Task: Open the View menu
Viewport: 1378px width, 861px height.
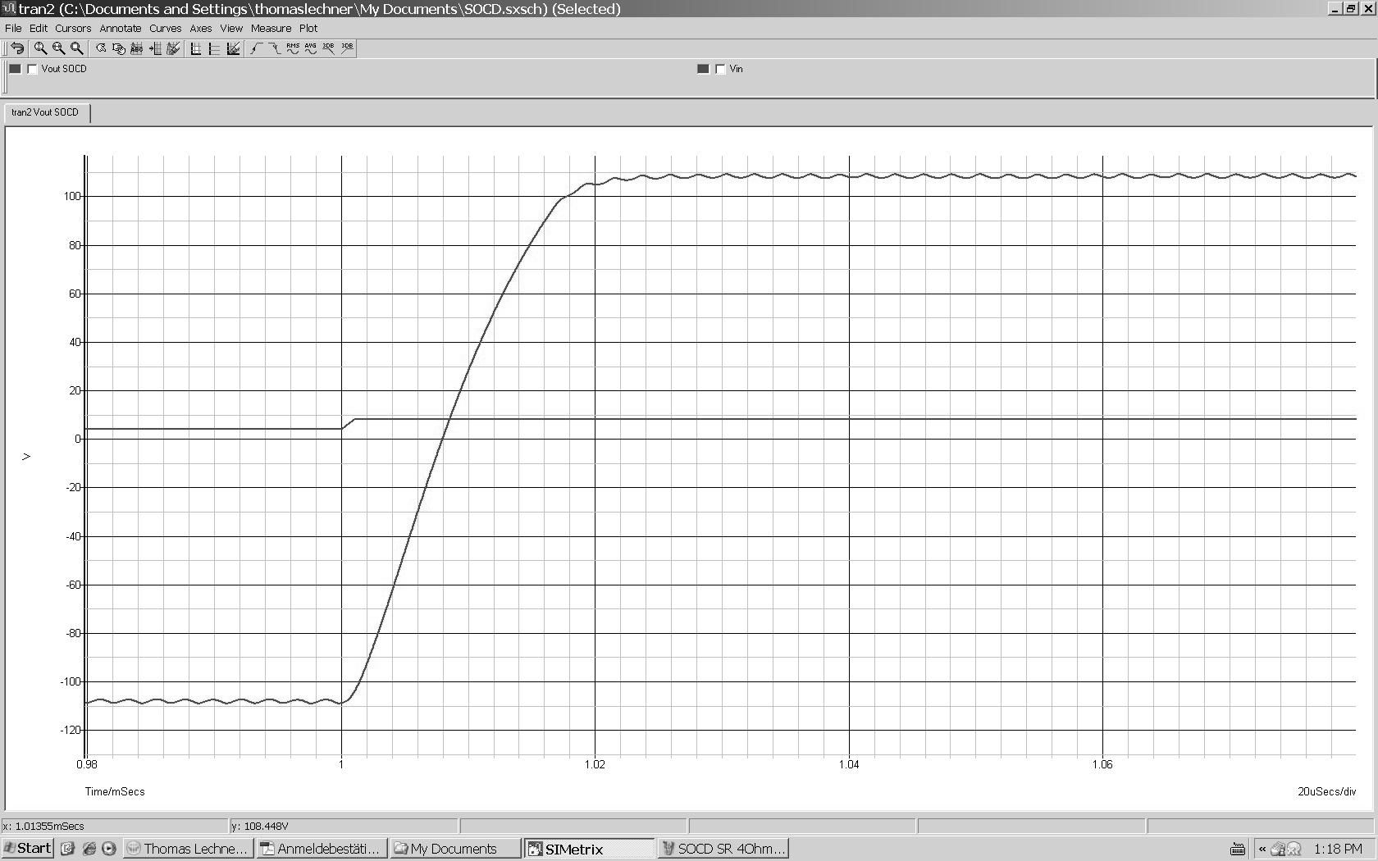Action: tap(231, 28)
